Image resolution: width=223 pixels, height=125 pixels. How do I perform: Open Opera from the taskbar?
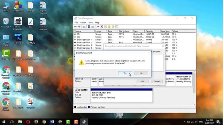click(28, 122)
